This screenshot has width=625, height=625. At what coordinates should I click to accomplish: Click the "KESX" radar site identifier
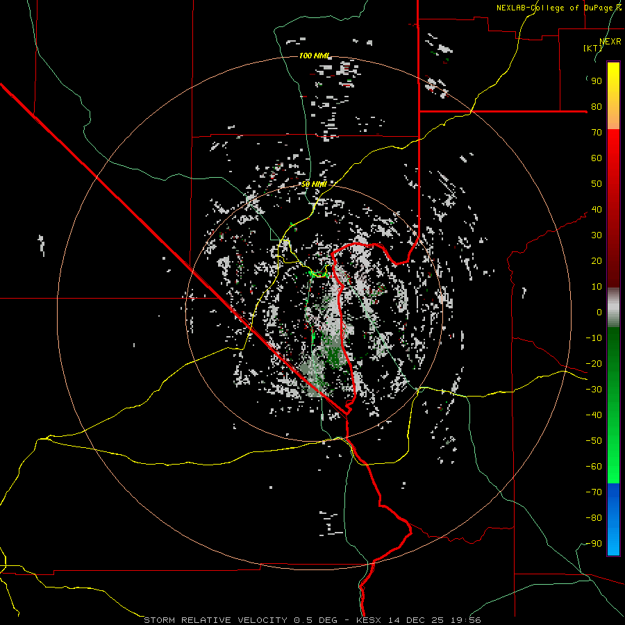click(x=369, y=620)
